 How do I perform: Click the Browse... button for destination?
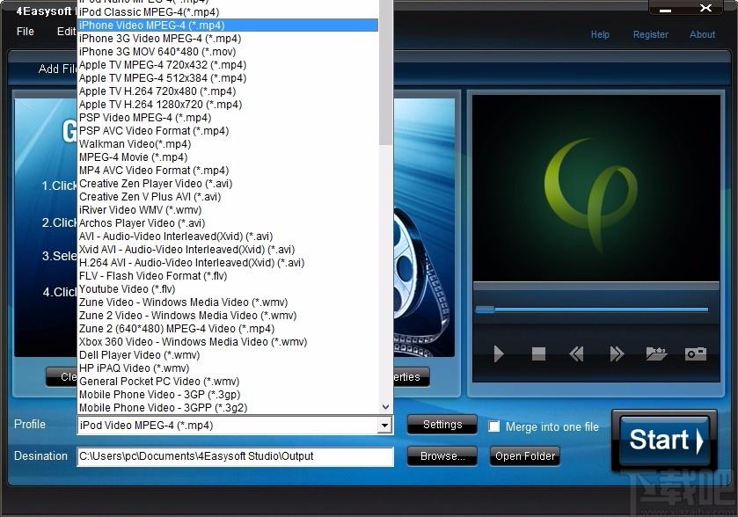tap(442, 456)
